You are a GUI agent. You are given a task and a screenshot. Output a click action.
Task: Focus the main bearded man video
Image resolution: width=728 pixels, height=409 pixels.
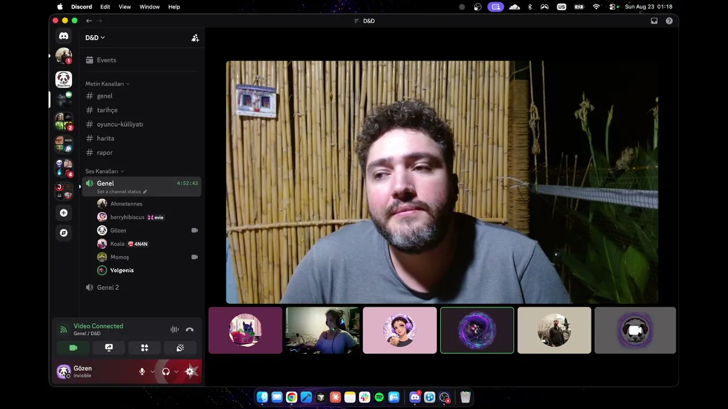[x=442, y=182]
